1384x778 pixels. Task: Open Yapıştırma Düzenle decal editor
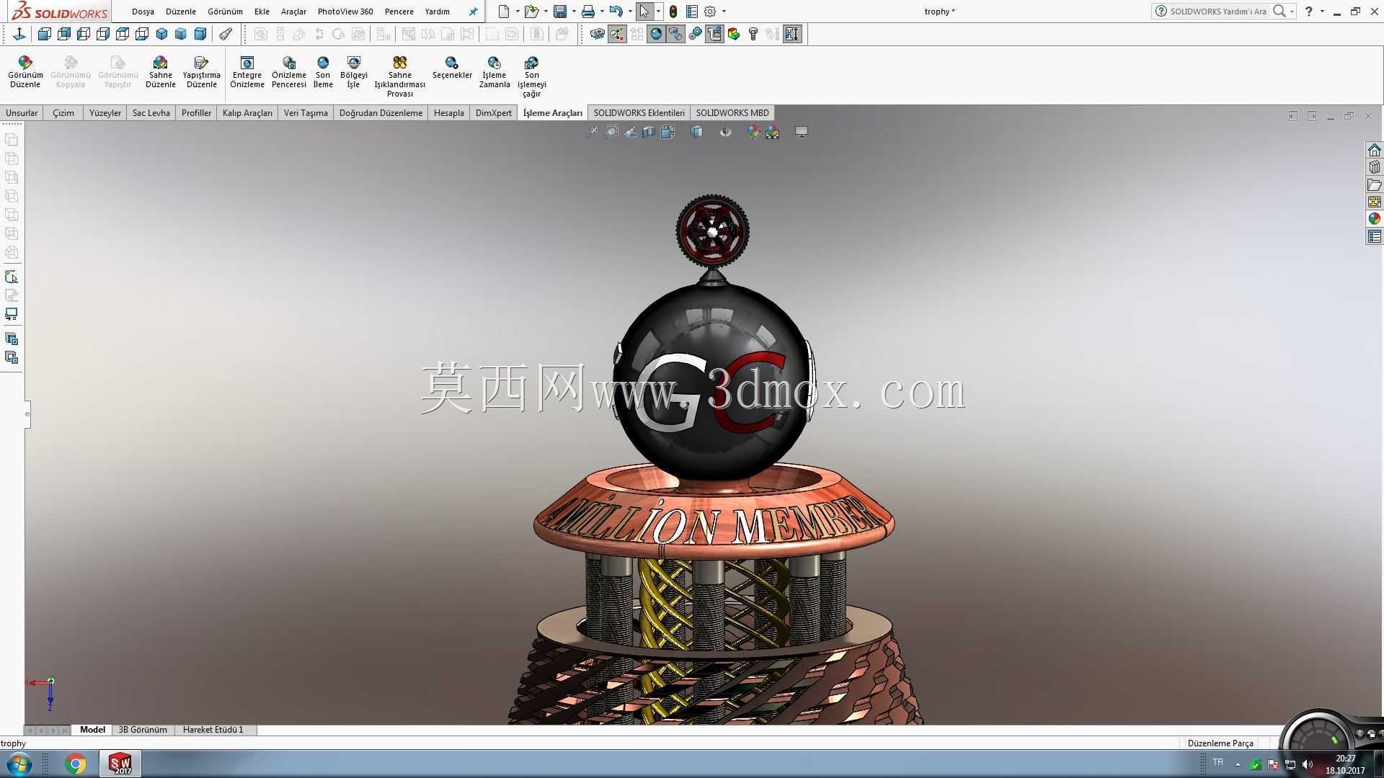(201, 72)
